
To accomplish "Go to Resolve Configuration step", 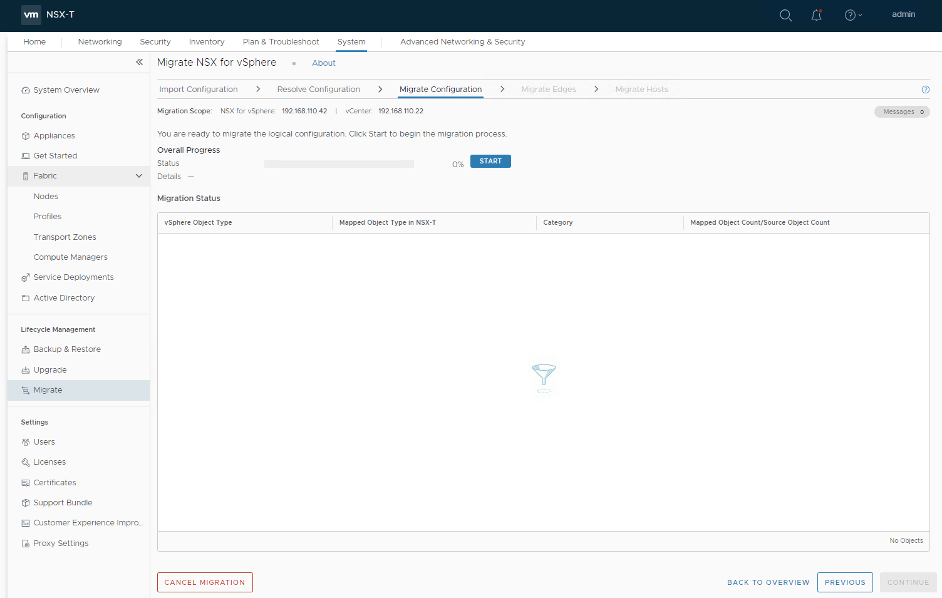I will click(319, 90).
